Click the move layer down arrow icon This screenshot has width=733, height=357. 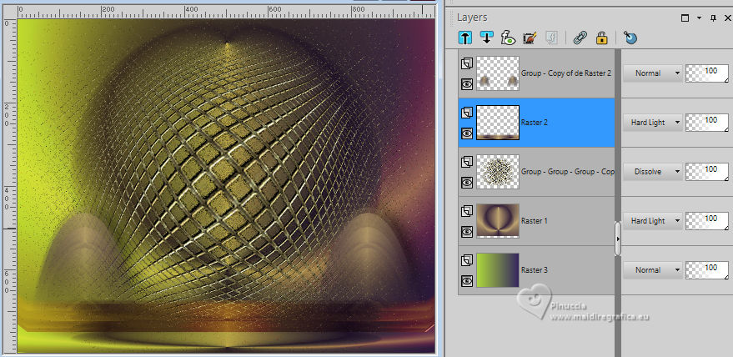click(486, 38)
